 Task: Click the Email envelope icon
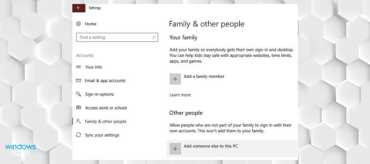[79, 80]
